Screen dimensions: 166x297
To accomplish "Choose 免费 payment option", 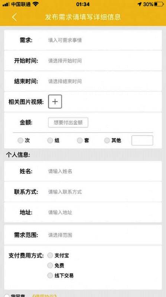I will click(50, 265).
